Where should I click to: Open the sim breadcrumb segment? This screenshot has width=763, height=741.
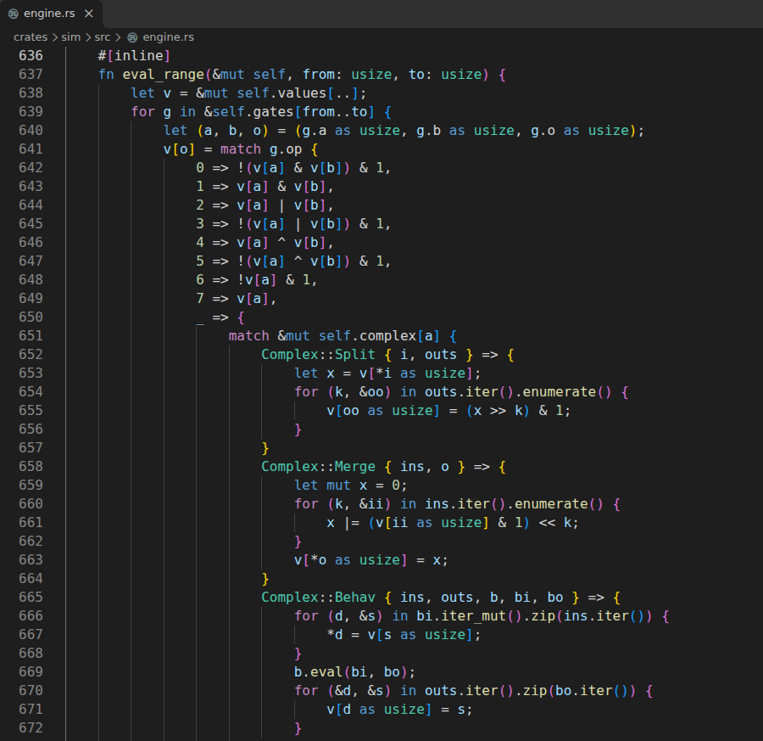coord(70,37)
